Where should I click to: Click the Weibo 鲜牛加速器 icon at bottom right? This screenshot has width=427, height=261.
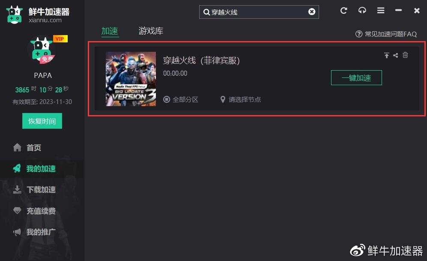coord(356,249)
